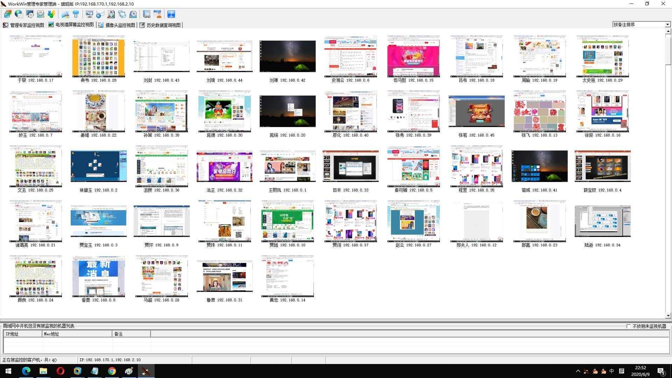
Task: Click the notebook address book toolbar icon
Action: [147, 14]
